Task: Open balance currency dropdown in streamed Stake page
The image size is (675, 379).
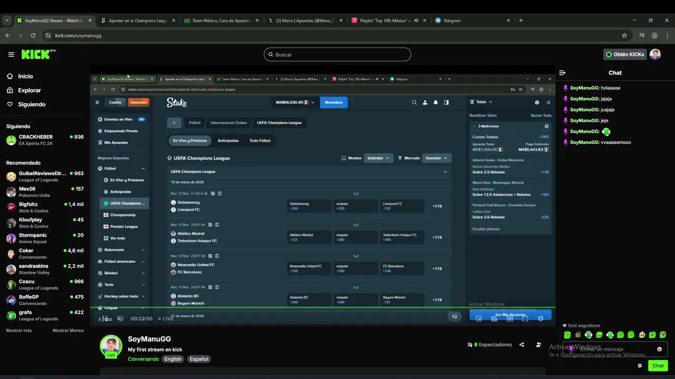Action: 295,102
